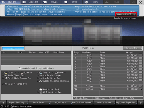Click the Saddle Stitcher Receiver icon
The height and width of the screenshot is (108, 144).
pyautogui.click(x=41, y=81)
